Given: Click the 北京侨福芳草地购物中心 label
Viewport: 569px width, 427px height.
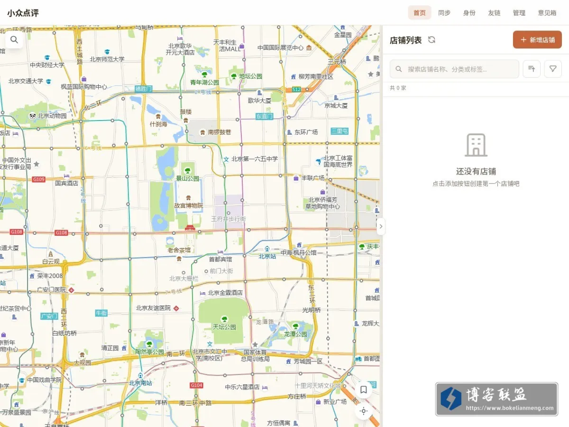Looking at the screenshot, I should [x=322, y=203].
